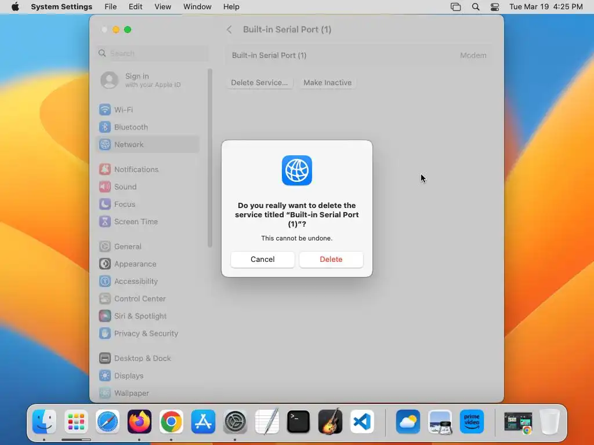The height and width of the screenshot is (445, 594).
Task: Open the Apple menu
Action: click(x=15, y=7)
